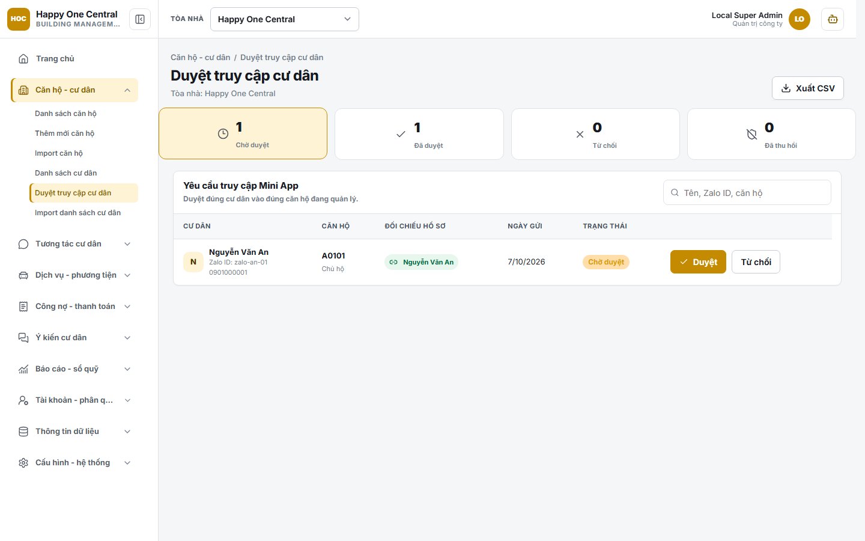Expand Cấu hình - hệ thống chevron
The image size is (865, 541).
click(127, 463)
